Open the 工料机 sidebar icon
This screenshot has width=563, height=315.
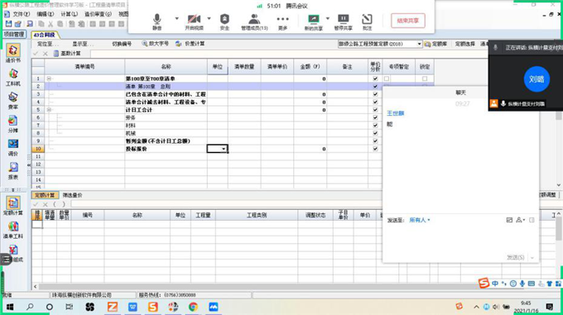13,78
